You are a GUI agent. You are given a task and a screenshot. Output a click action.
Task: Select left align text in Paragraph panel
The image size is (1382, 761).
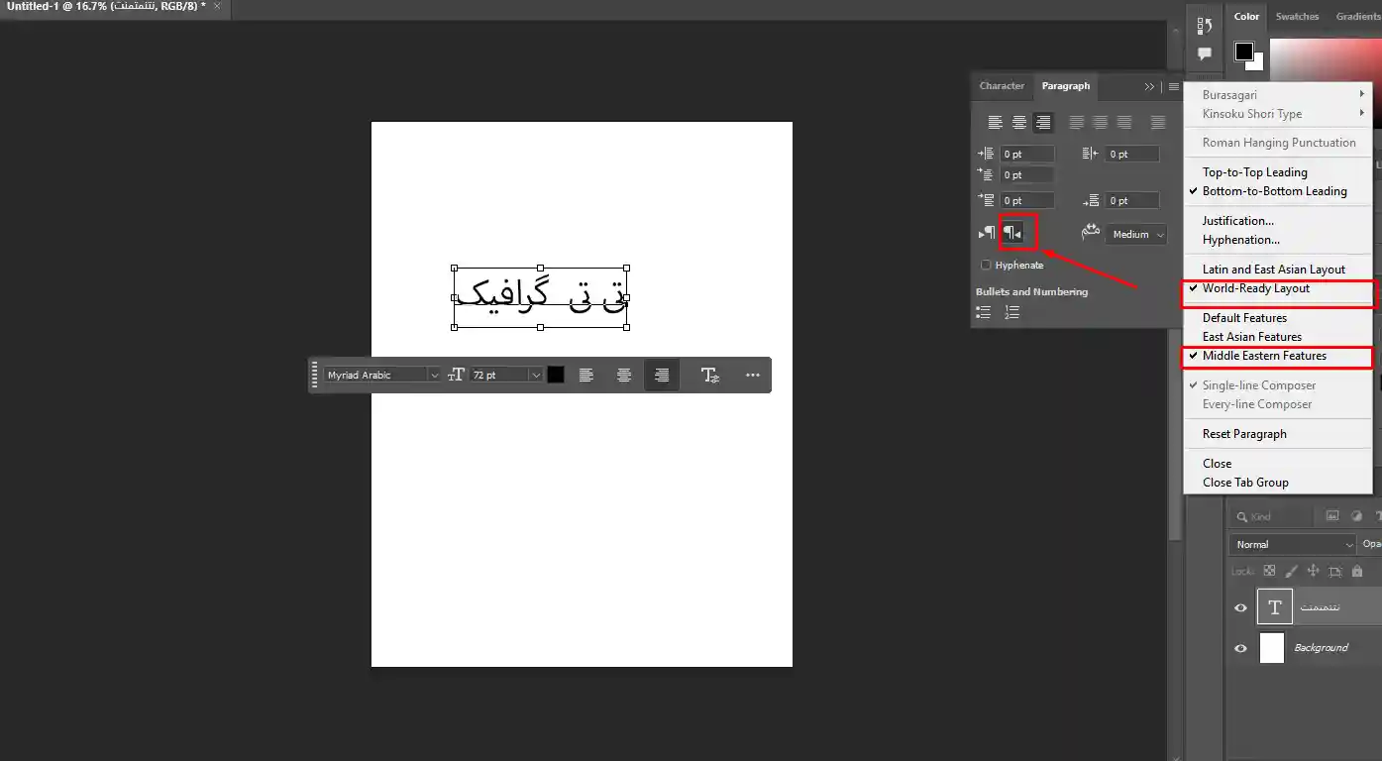(995, 123)
